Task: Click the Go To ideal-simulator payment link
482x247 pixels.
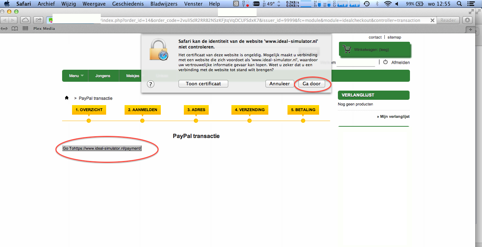Action: (x=102, y=148)
